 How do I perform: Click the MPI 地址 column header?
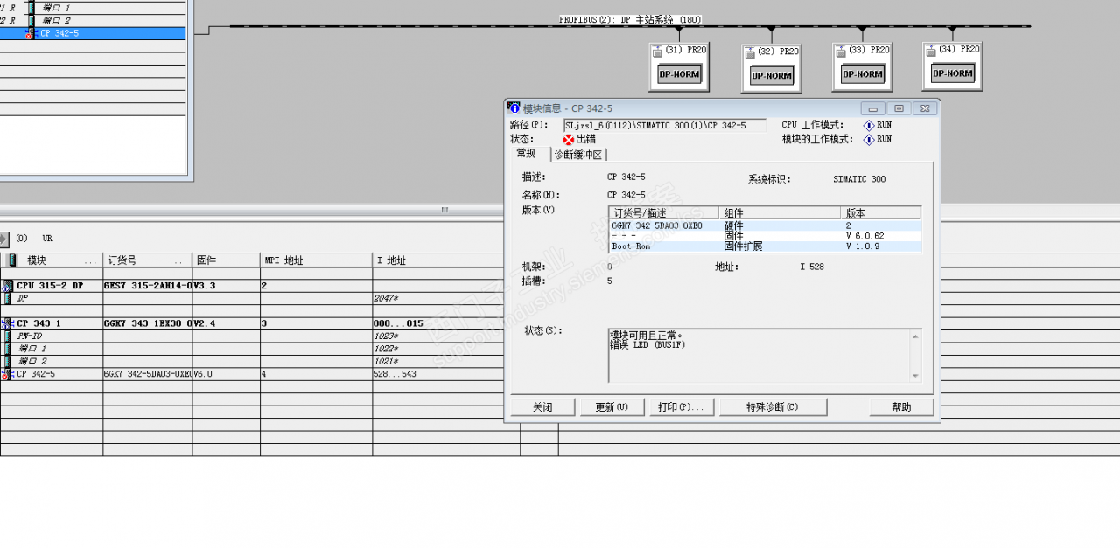click(x=316, y=260)
